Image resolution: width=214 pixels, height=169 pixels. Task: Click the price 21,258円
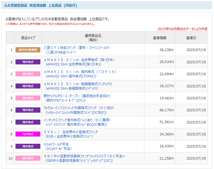pos(166,158)
